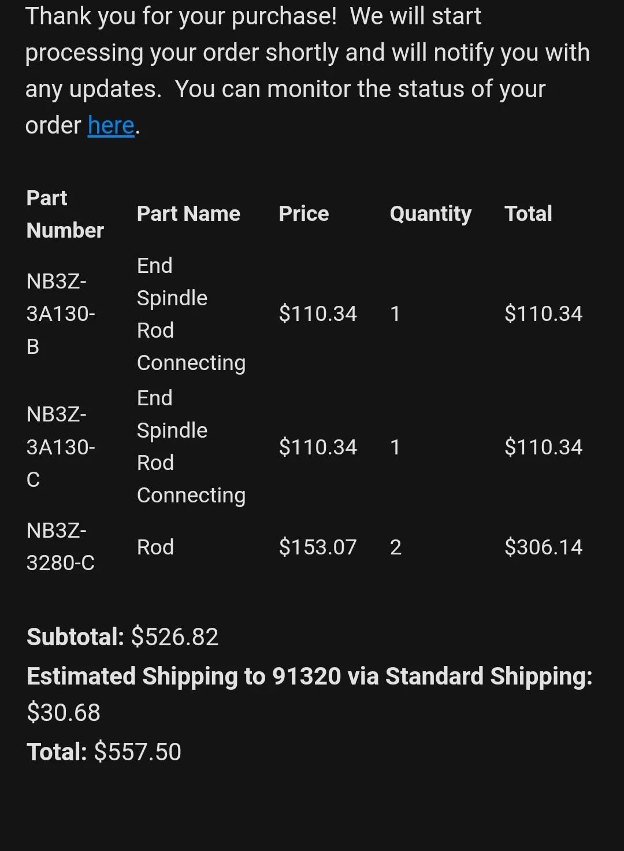This screenshot has width=624, height=851.
Task: Click the $30.68 estimated shipping amount
Action: pyautogui.click(x=64, y=712)
